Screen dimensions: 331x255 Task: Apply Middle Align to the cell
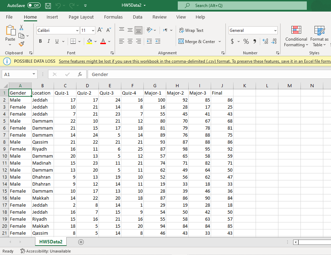130,30
